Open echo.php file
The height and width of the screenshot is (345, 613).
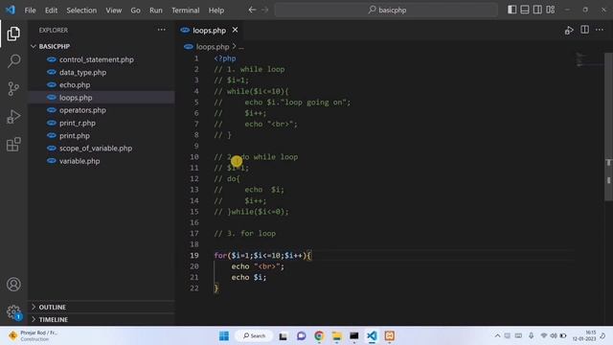[x=75, y=85]
